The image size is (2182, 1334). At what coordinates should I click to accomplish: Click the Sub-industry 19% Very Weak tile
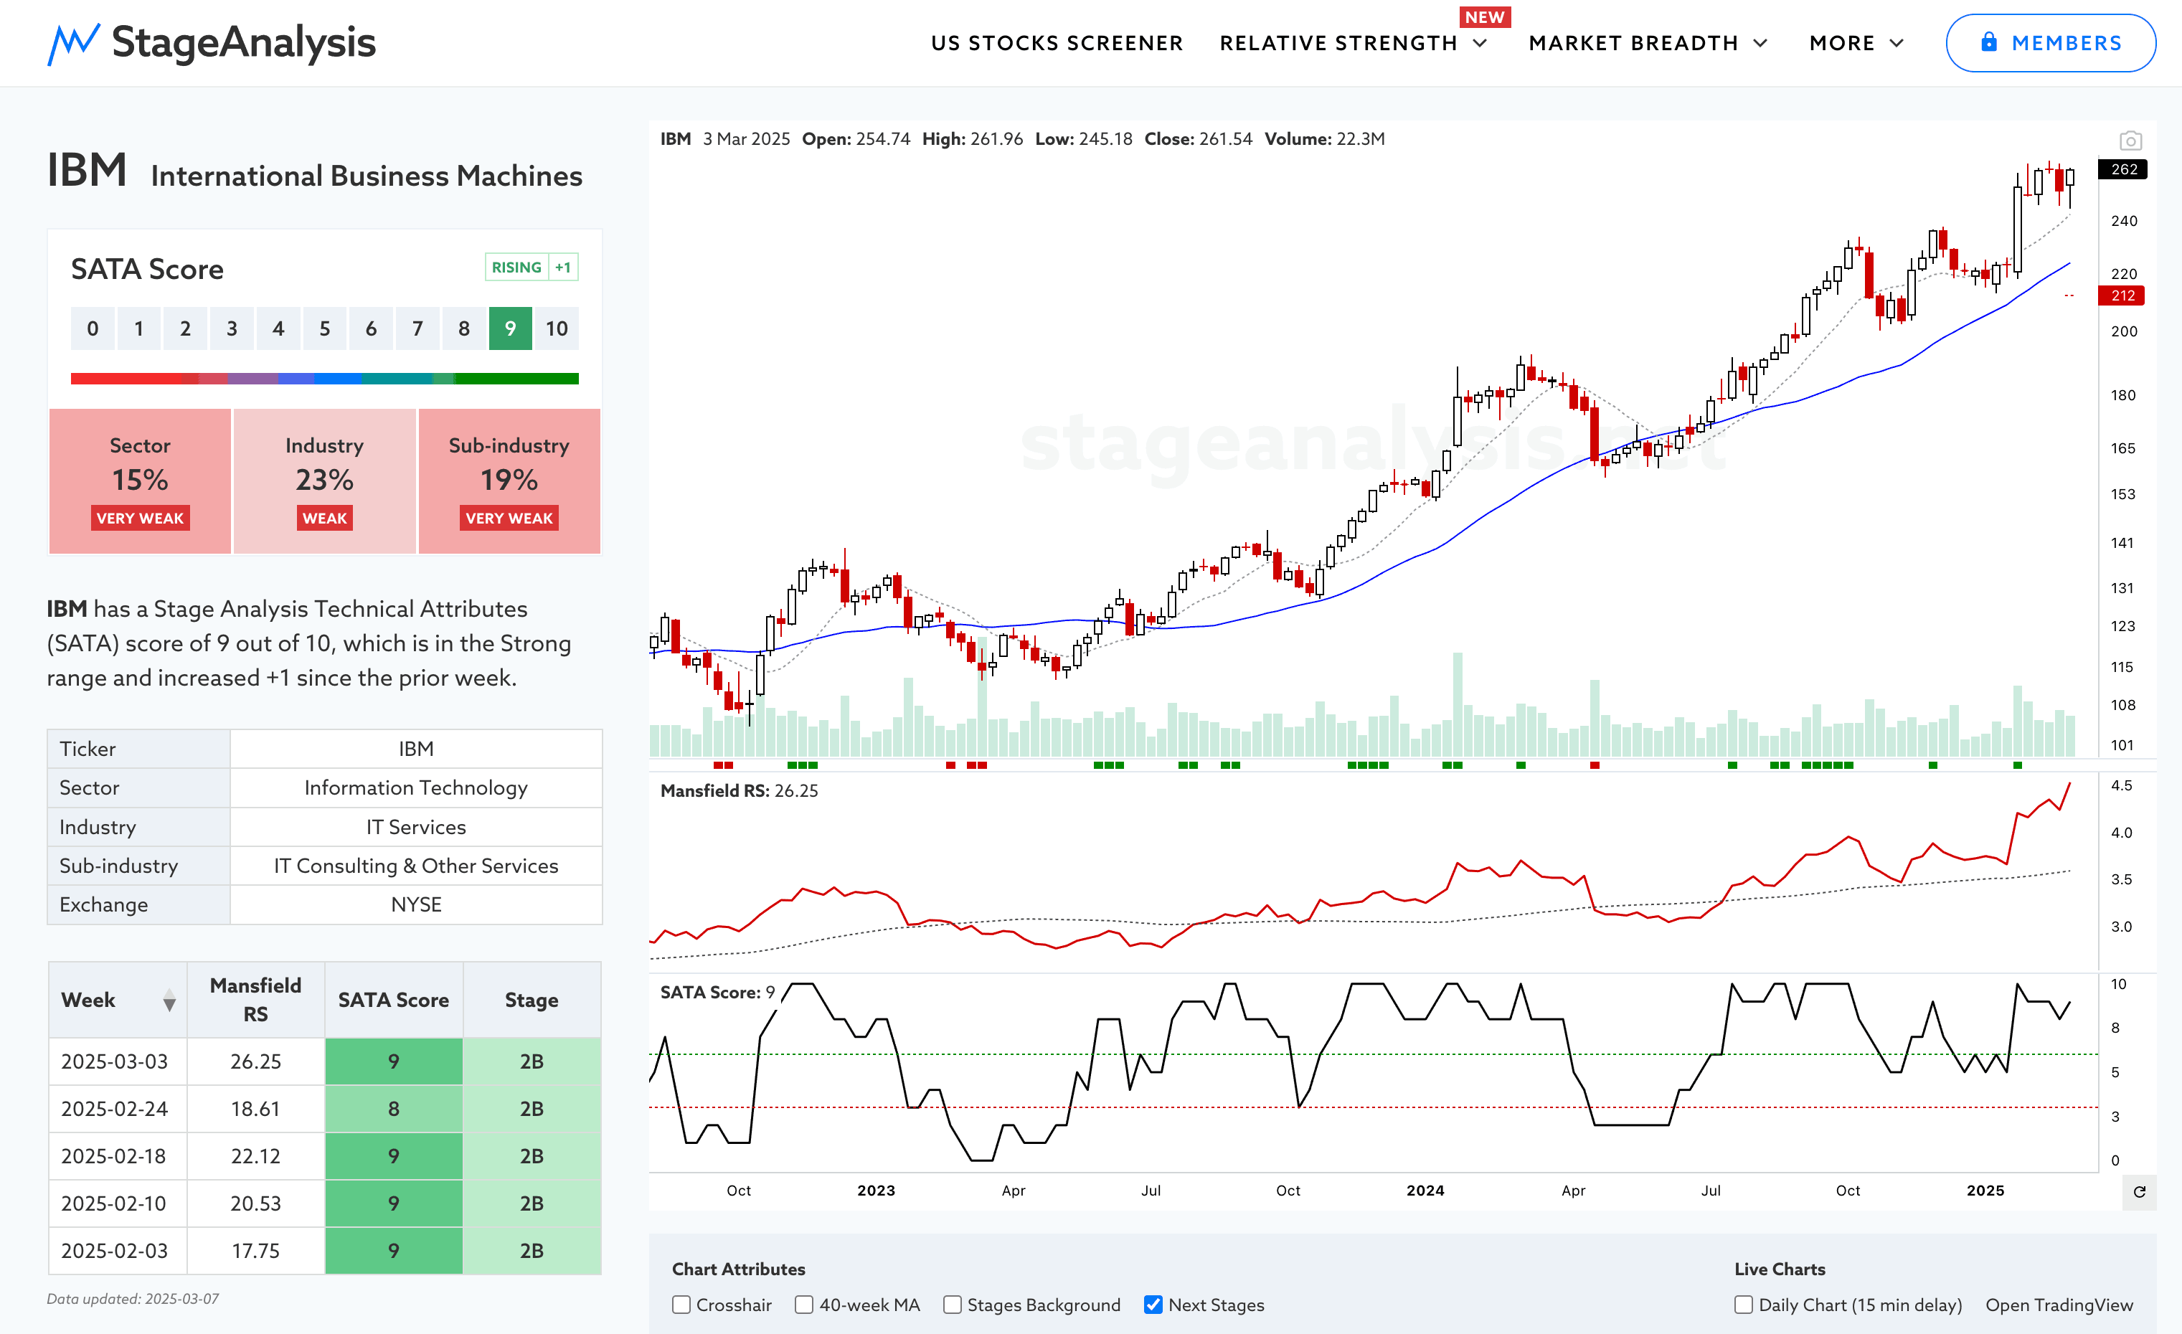tap(509, 481)
